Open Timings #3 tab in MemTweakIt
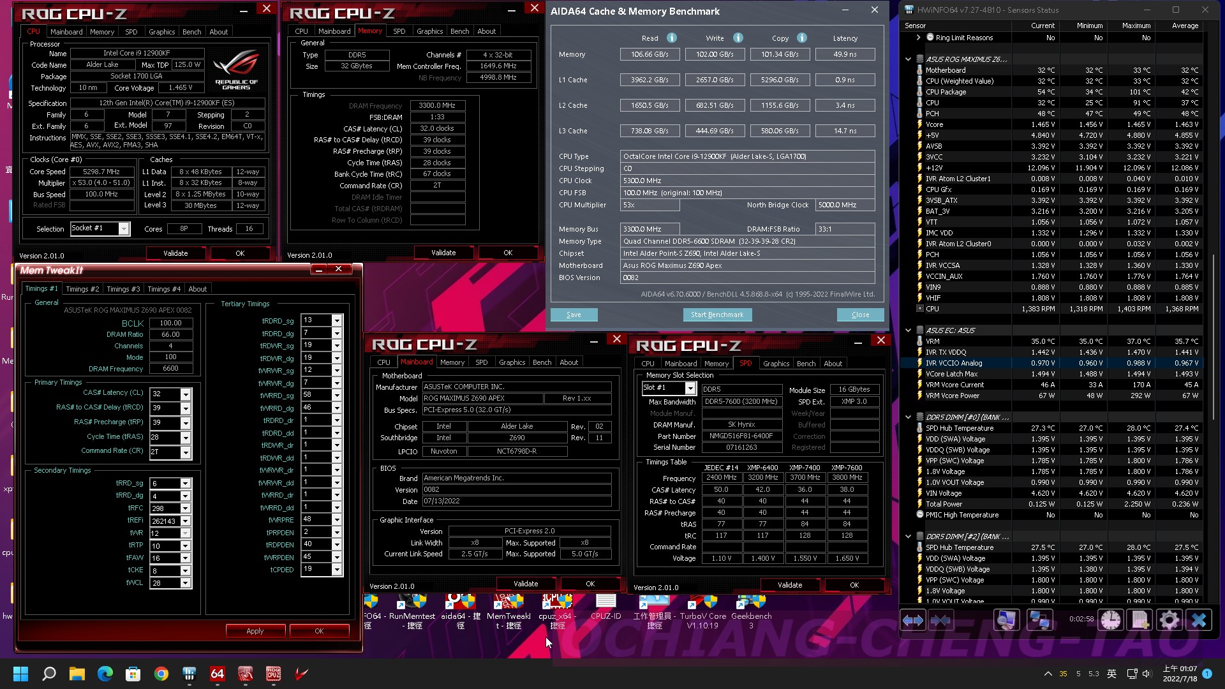1225x689 pixels. pyautogui.click(x=123, y=289)
